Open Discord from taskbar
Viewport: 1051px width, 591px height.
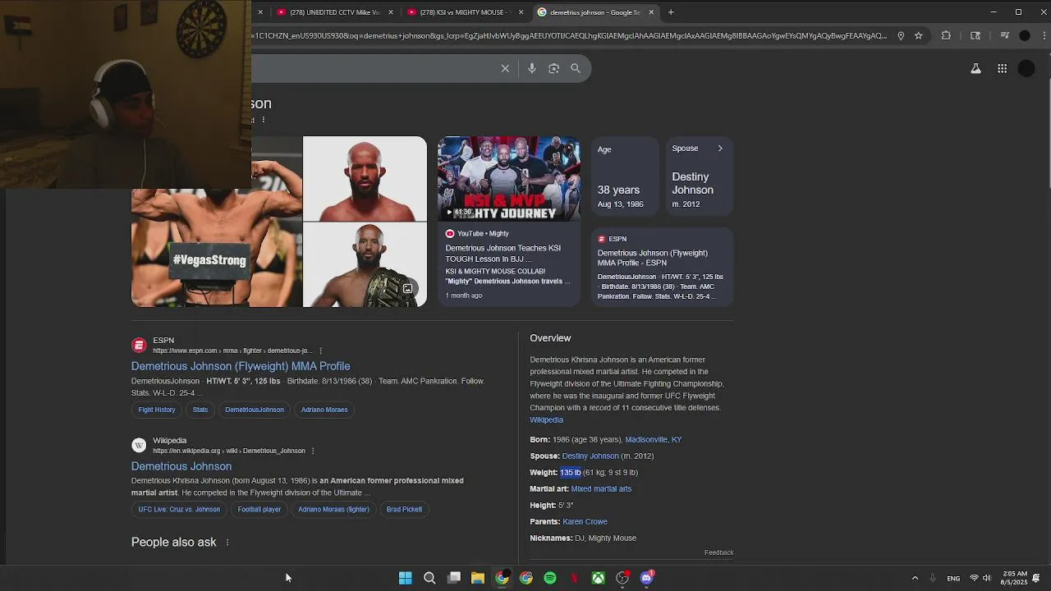pyautogui.click(x=647, y=578)
